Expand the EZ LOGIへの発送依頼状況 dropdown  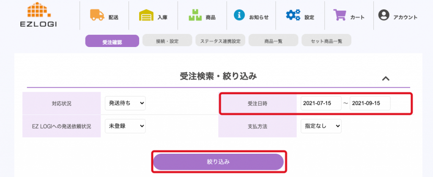tap(125, 126)
